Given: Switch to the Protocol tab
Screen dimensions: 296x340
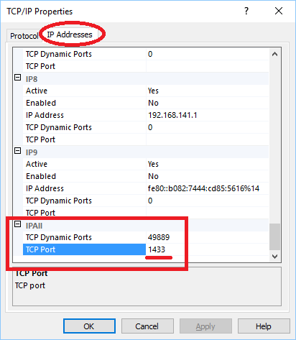Looking at the screenshot, I should point(24,36).
